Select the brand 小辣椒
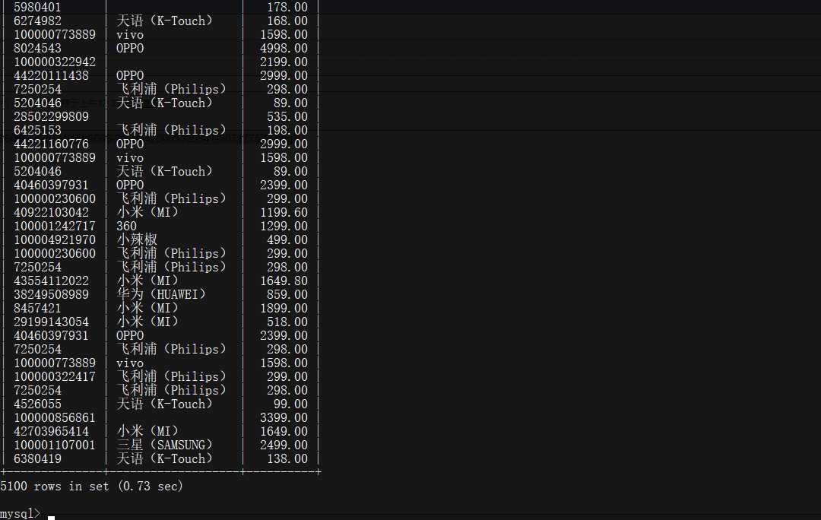821x520 pixels. [137, 239]
